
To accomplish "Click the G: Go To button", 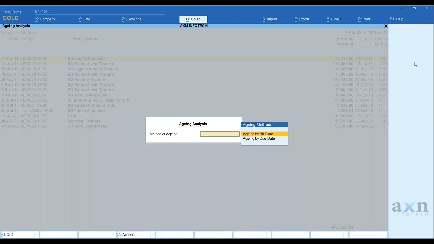I will (x=193, y=19).
